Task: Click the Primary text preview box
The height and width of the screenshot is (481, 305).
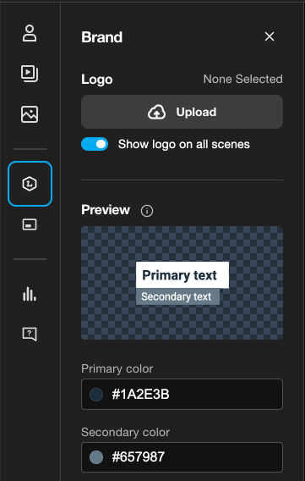Action: tap(182, 275)
